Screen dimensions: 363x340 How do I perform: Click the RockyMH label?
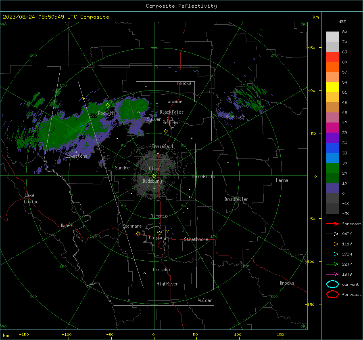click(106, 113)
